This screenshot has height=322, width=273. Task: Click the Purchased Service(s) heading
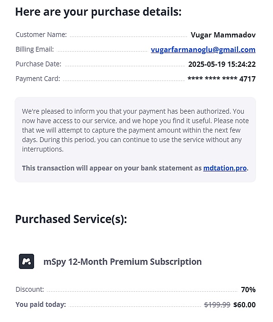(x=71, y=219)
